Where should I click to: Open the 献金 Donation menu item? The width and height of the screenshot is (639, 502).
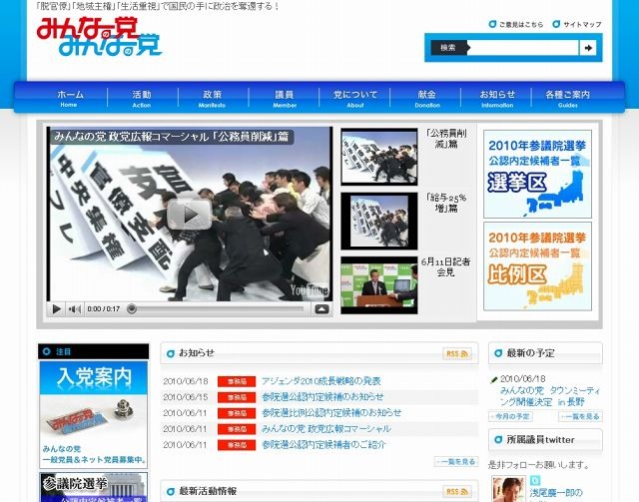tap(426, 98)
